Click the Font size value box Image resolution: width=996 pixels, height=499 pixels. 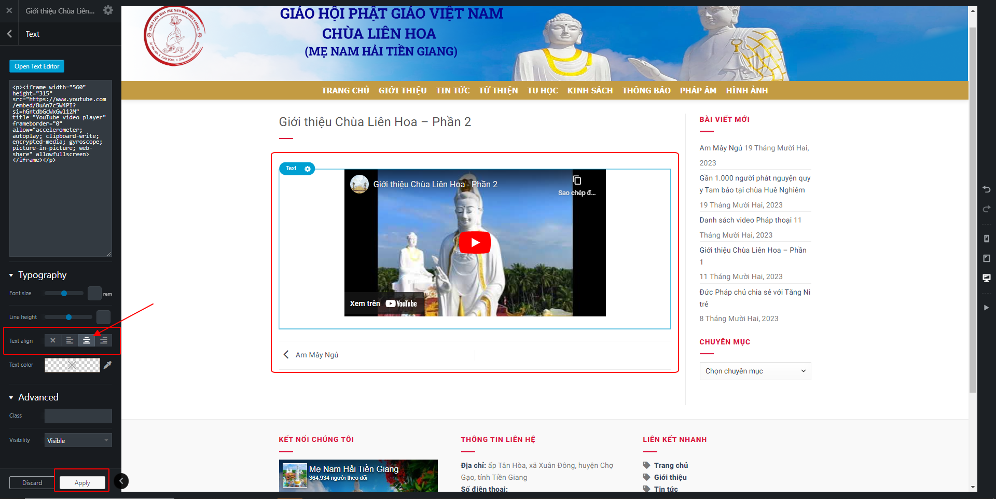coord(94,294)
